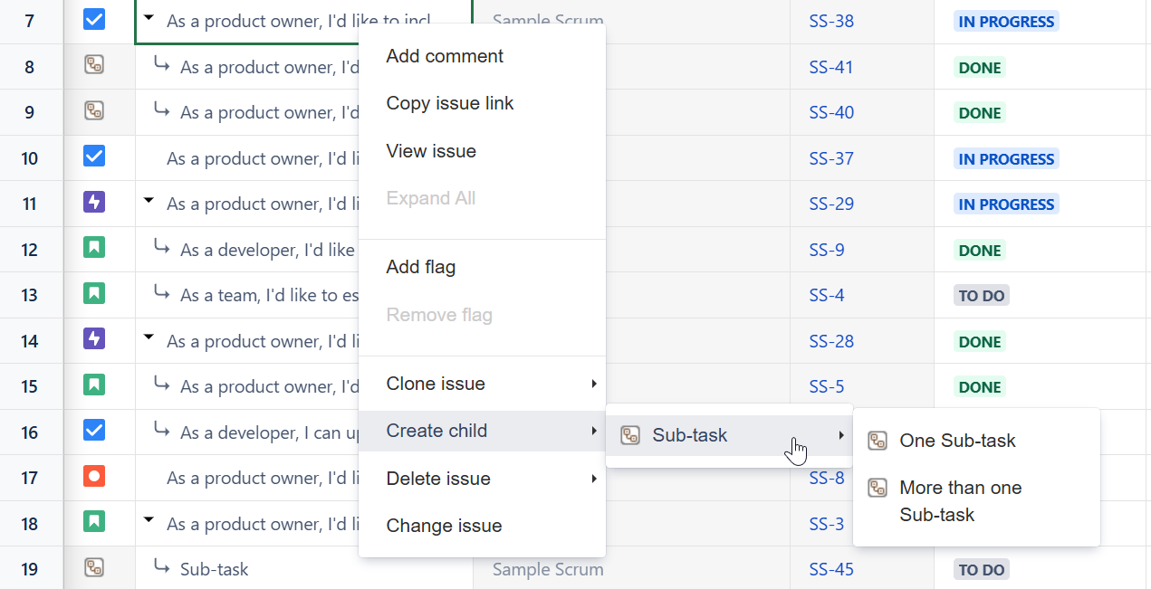
Task: Collapse the row 14 issue hierarchy
Action: click(x=149, y=338)
